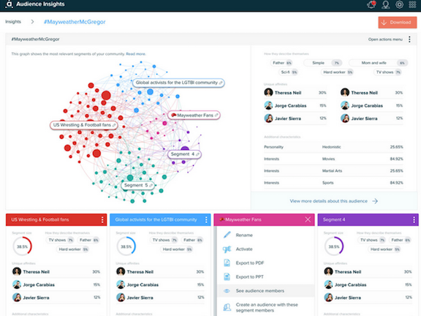Image resolution: width=421 pixels, height=316 pixels.
Task: Click the Father tag in top panel
Action: click(281, 63)
